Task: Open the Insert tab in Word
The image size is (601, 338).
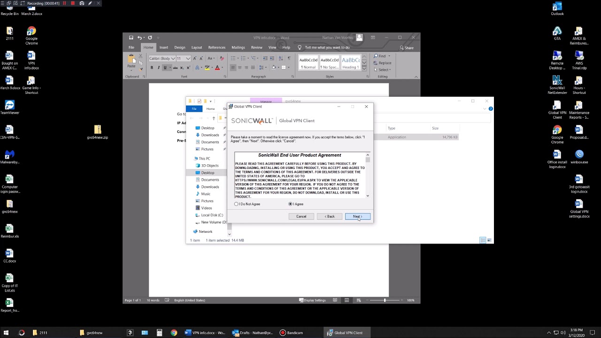Action: [x=163, y=47]
